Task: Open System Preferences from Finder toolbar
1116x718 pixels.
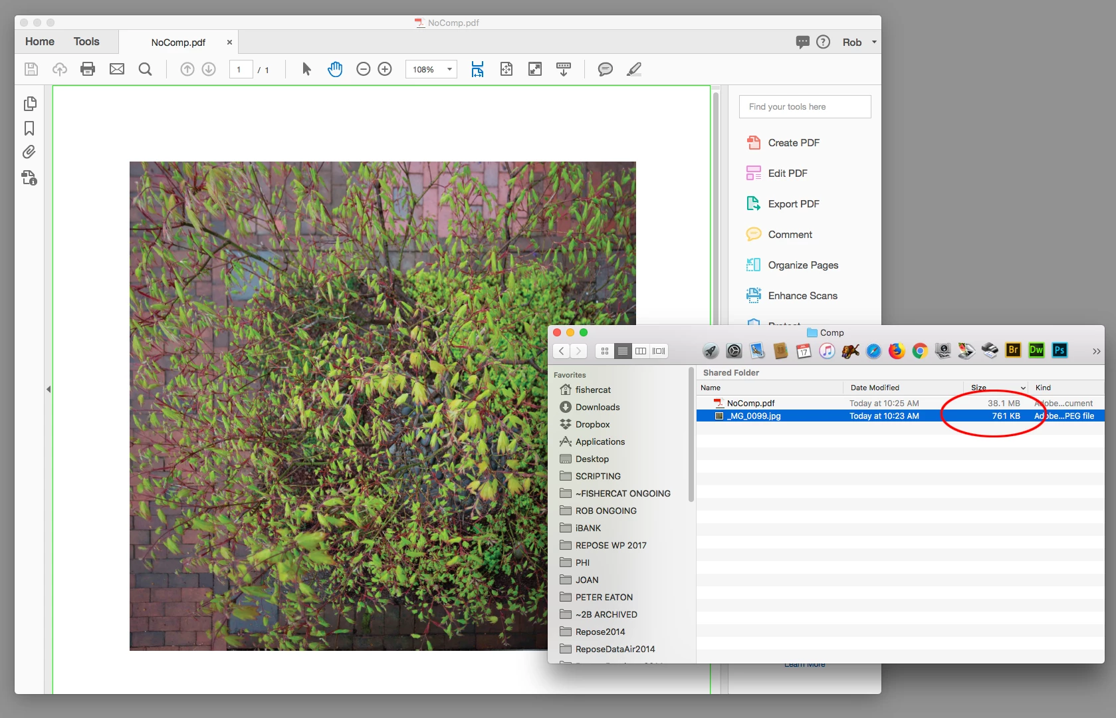Action: (x=734, y=351)
